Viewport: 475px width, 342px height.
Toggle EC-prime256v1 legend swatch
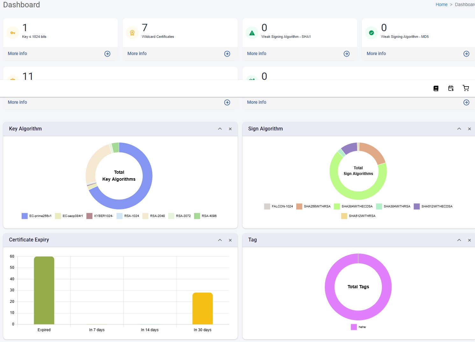click(x=25, y=216)
